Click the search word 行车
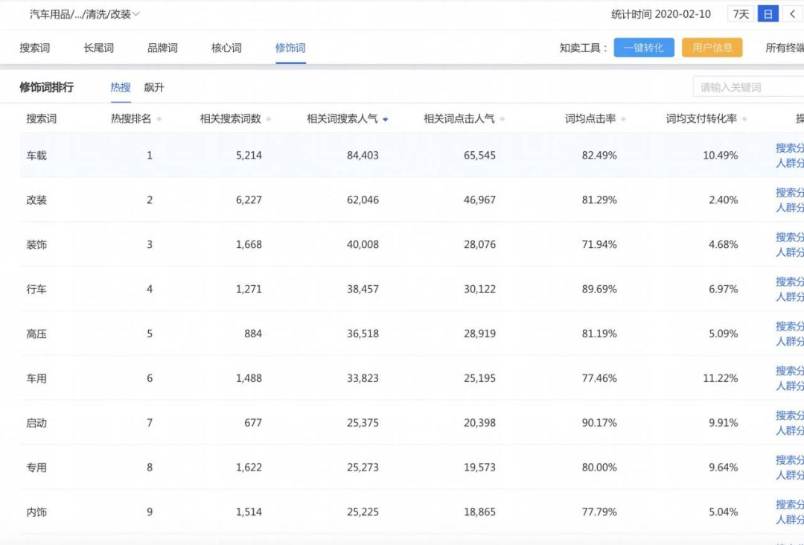This screenshot has height=545, width=804. [36, 289]
